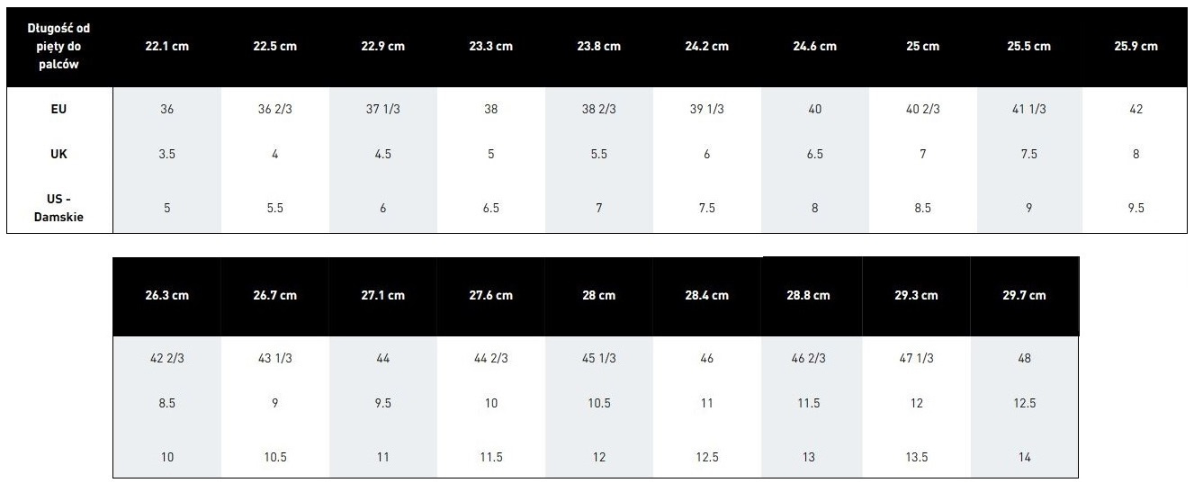The width and height of the screenshot is (1194, 483).
Task: Select the 26.3 cm column header
Action: (166, 295)
